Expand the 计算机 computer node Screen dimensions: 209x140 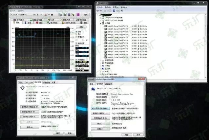(x=100, y=66)
